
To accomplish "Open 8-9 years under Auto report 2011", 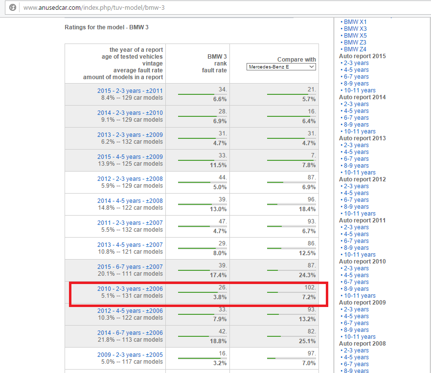I will [356, 248].
